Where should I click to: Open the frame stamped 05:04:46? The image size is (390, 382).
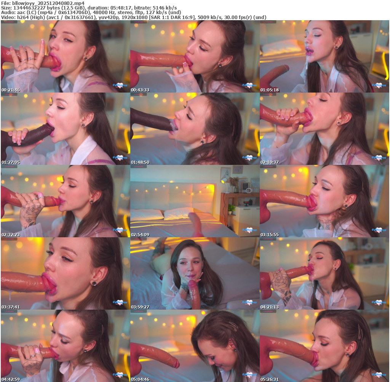[195, 346]
